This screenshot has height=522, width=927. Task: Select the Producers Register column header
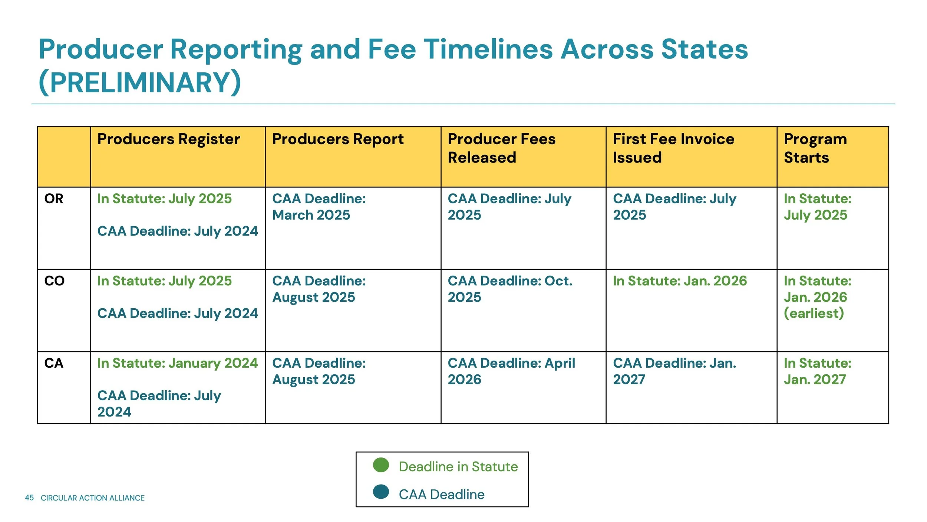click(169, 139)
